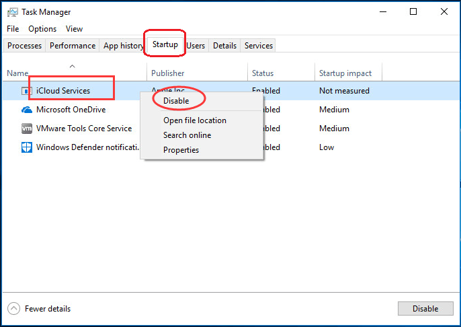Click the Disable button at bottom right
Screen dimensions: 461x327
425,308
